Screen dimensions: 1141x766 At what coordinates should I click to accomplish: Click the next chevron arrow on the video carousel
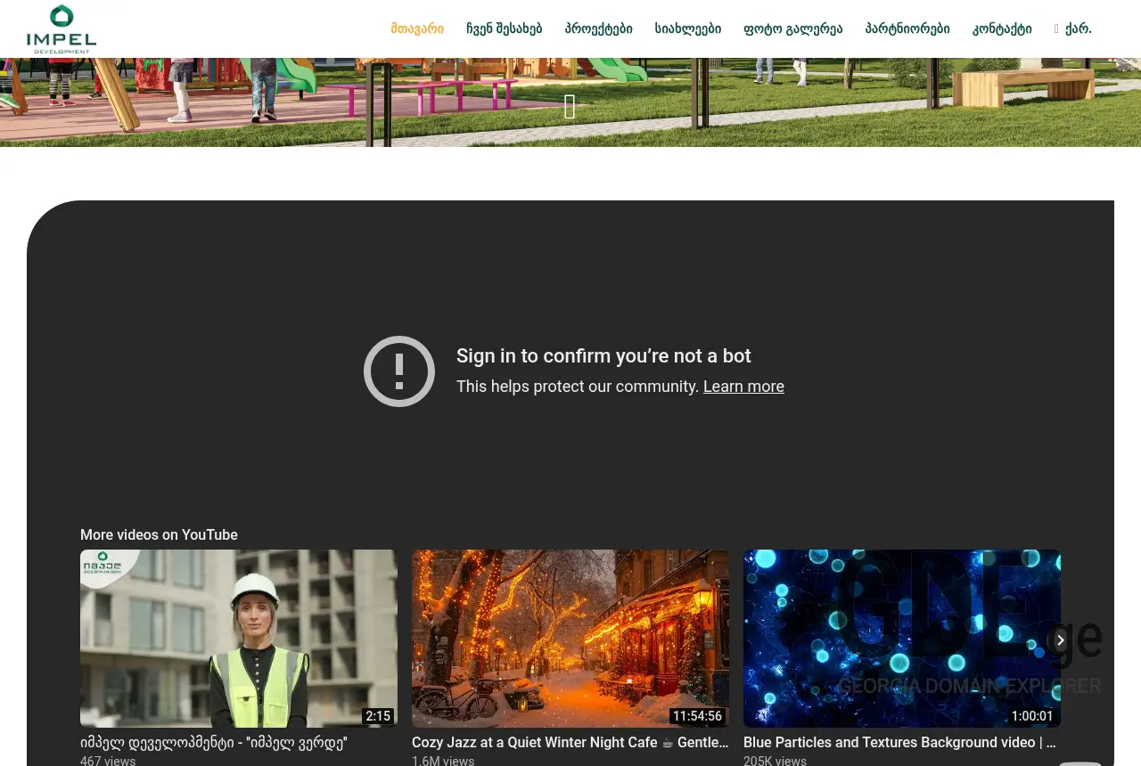click(x=1060, y=640)
